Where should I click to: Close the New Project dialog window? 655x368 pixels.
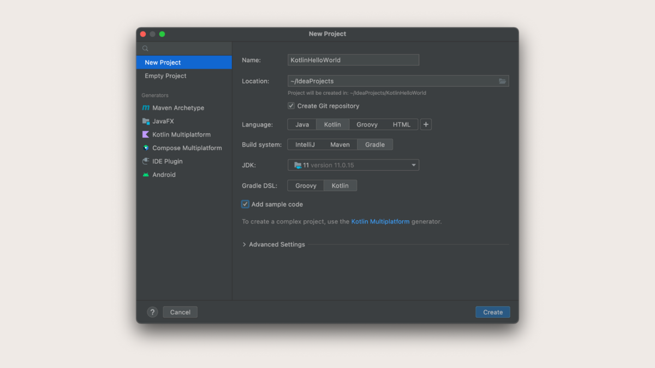coord(143,34)
